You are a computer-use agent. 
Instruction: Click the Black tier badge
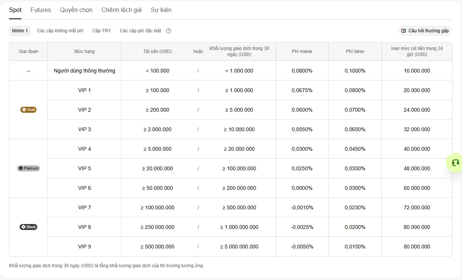29,227
